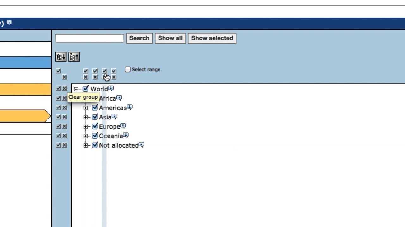Click the select-group check icon in Africa row
Screen dimensions: 405x227
coord(58,98)
